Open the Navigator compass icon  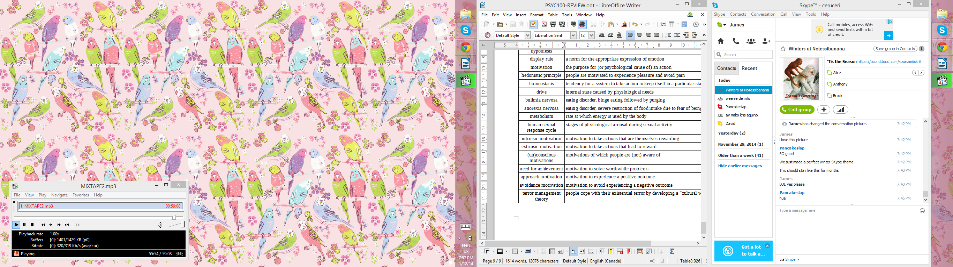point(696,24)
